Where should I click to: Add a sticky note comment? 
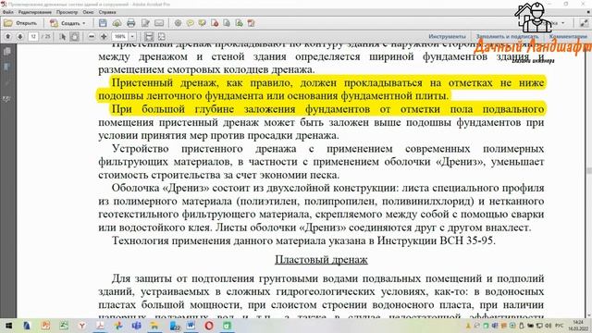[x=190, y=23]
